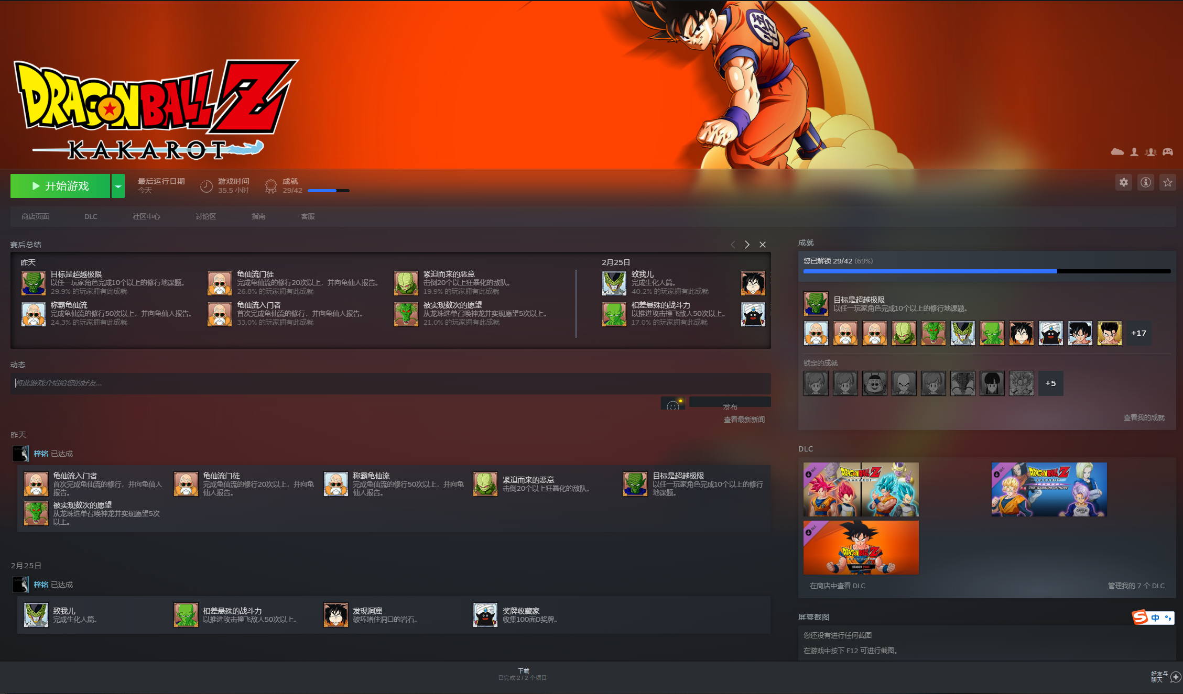1183x694 pixels.
Task: Click 称霸龟仙流 achievement icon in summary
Action: click(x=34, y=314)
